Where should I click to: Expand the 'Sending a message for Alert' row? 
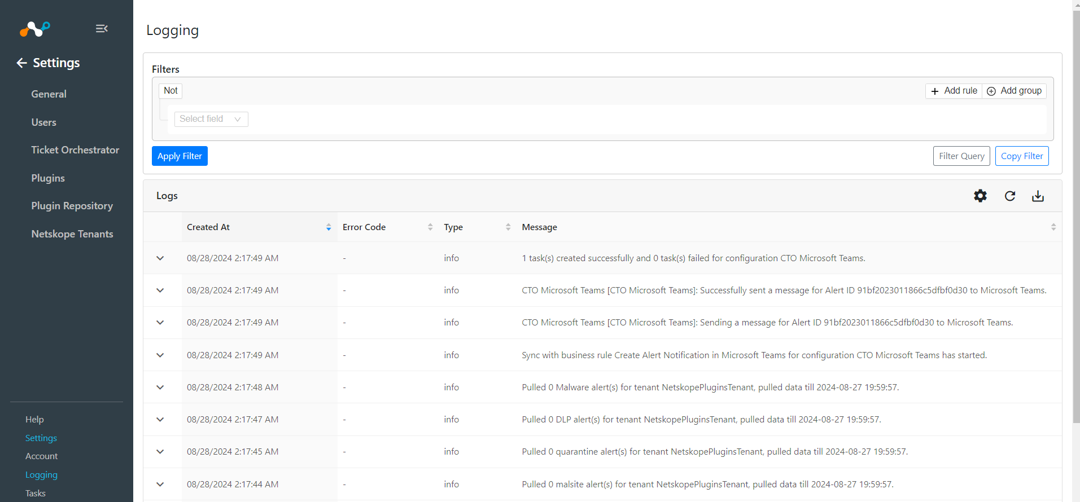click(160, 323)
